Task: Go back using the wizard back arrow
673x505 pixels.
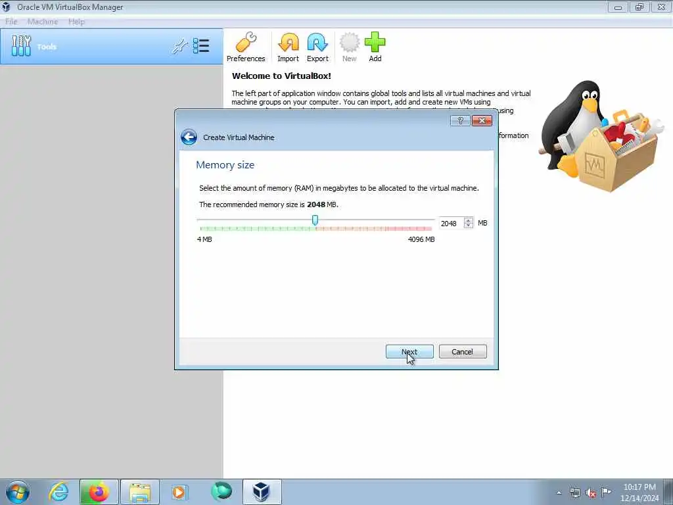Action: tap(189, 137)
